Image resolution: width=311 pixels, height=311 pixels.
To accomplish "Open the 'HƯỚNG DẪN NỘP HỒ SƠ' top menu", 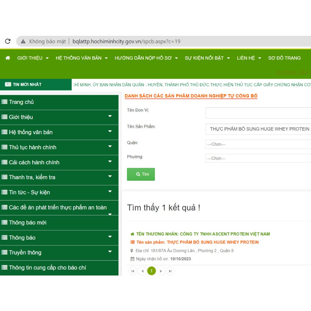I will (x=146, y=58).
